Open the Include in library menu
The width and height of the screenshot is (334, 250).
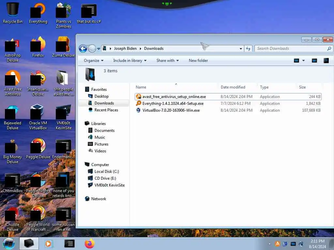coord(130,61)
